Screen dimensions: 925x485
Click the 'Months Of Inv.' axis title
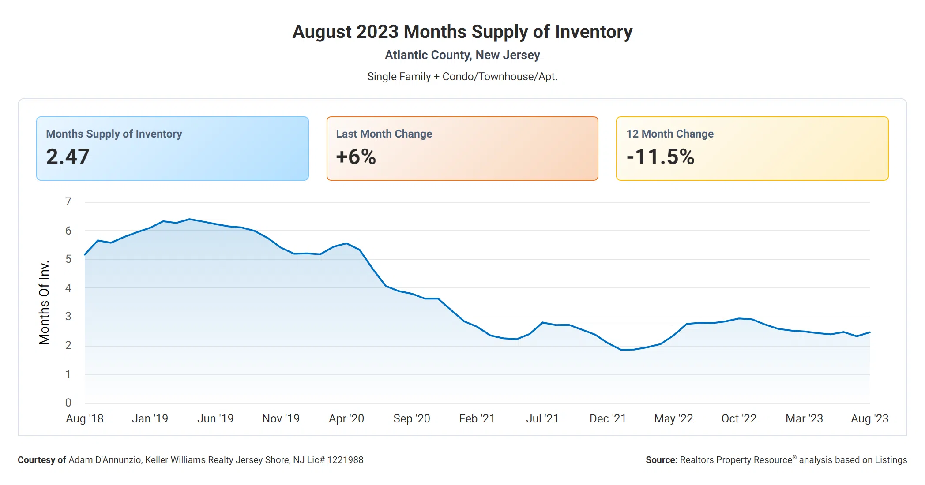(44, 302)
